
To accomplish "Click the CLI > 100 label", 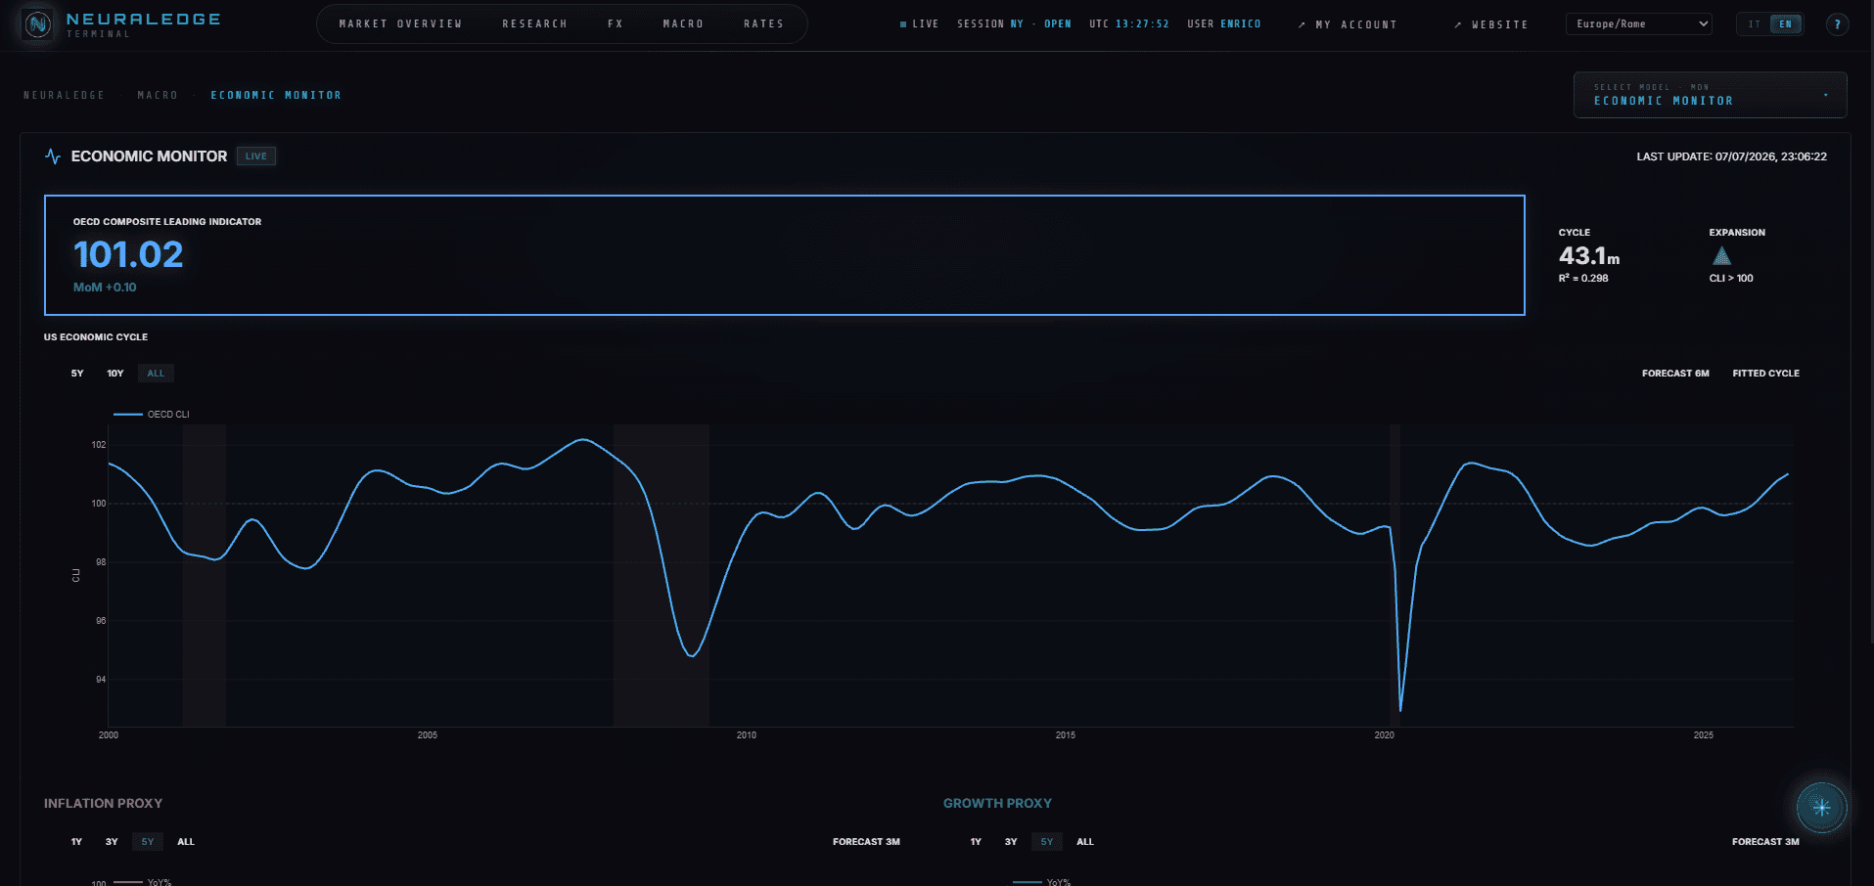I will 1731,279.
